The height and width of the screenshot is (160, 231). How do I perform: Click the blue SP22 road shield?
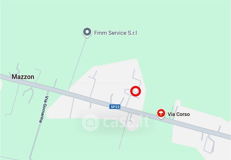tap(115, 106)
